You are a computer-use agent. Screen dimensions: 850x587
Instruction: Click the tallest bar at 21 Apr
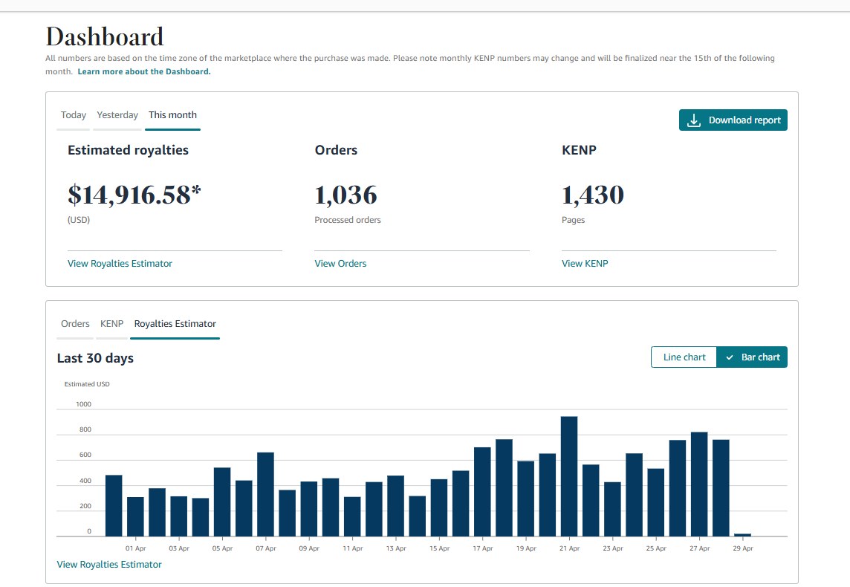(x=569, y=476)
